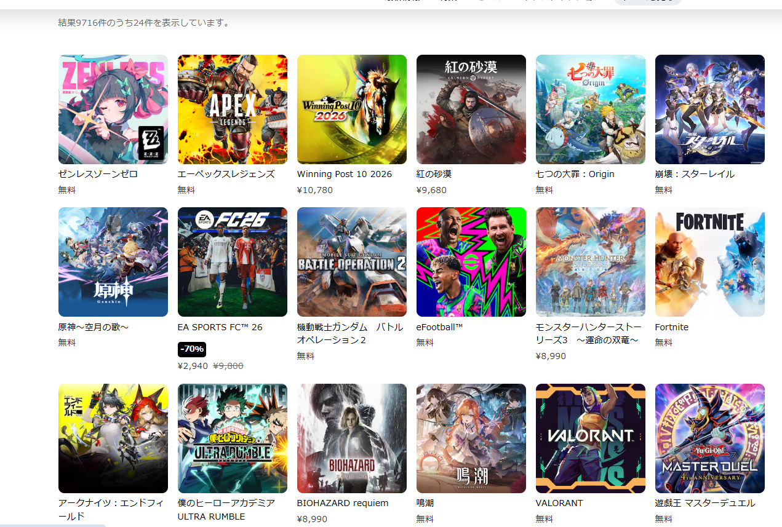
Task: Open the ゼンレスゾーンゼロ cover image
Action: coord(113,109)
